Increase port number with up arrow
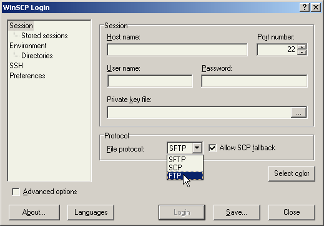324x226 pixels. [x=302, y=47]
